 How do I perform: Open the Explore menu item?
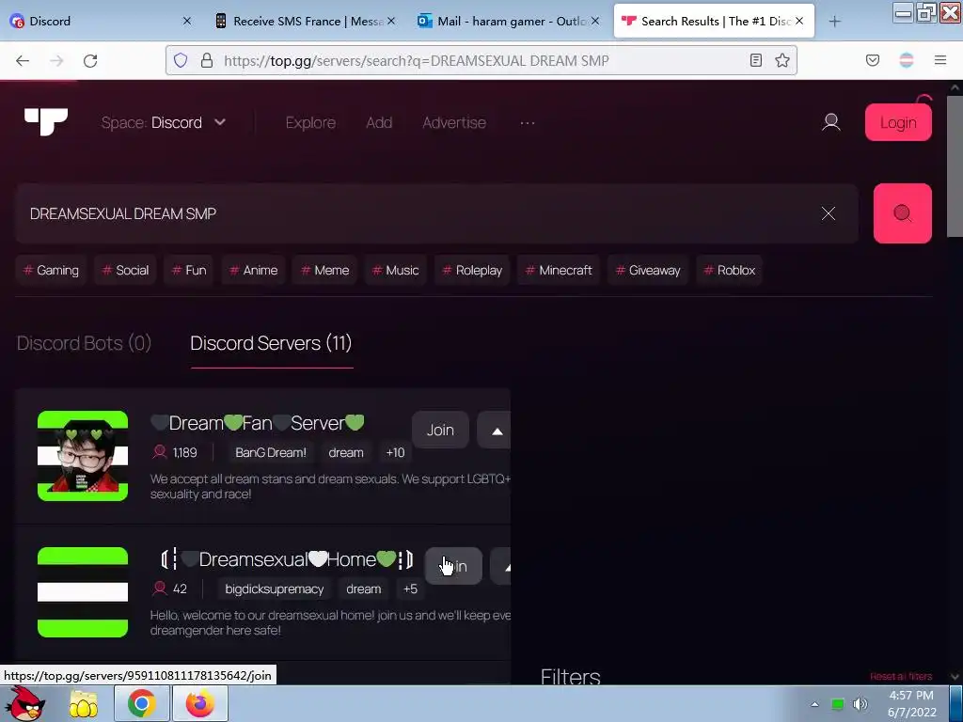pyautogui.click(x=310, y=123)
